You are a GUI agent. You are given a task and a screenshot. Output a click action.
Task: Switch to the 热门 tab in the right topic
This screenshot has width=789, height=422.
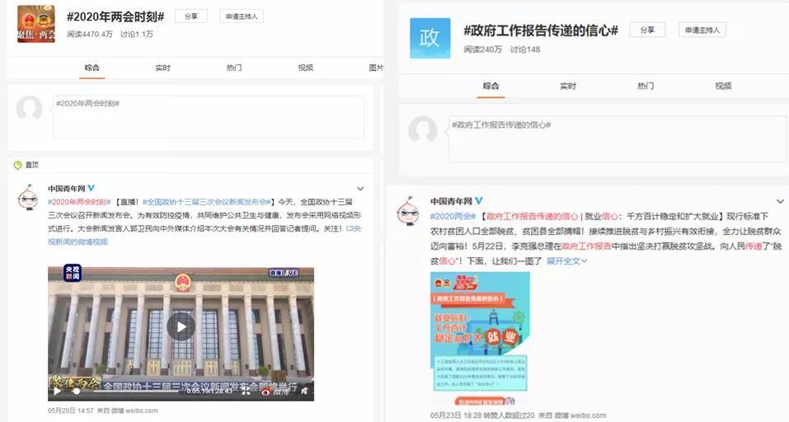click(646, 86)
